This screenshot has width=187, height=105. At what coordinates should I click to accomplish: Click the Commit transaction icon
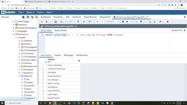click(150, 22)
